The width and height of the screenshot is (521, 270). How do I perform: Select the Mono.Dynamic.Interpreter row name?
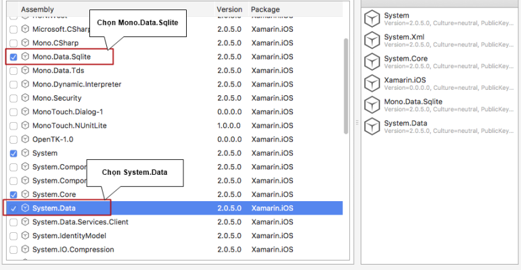76,84
